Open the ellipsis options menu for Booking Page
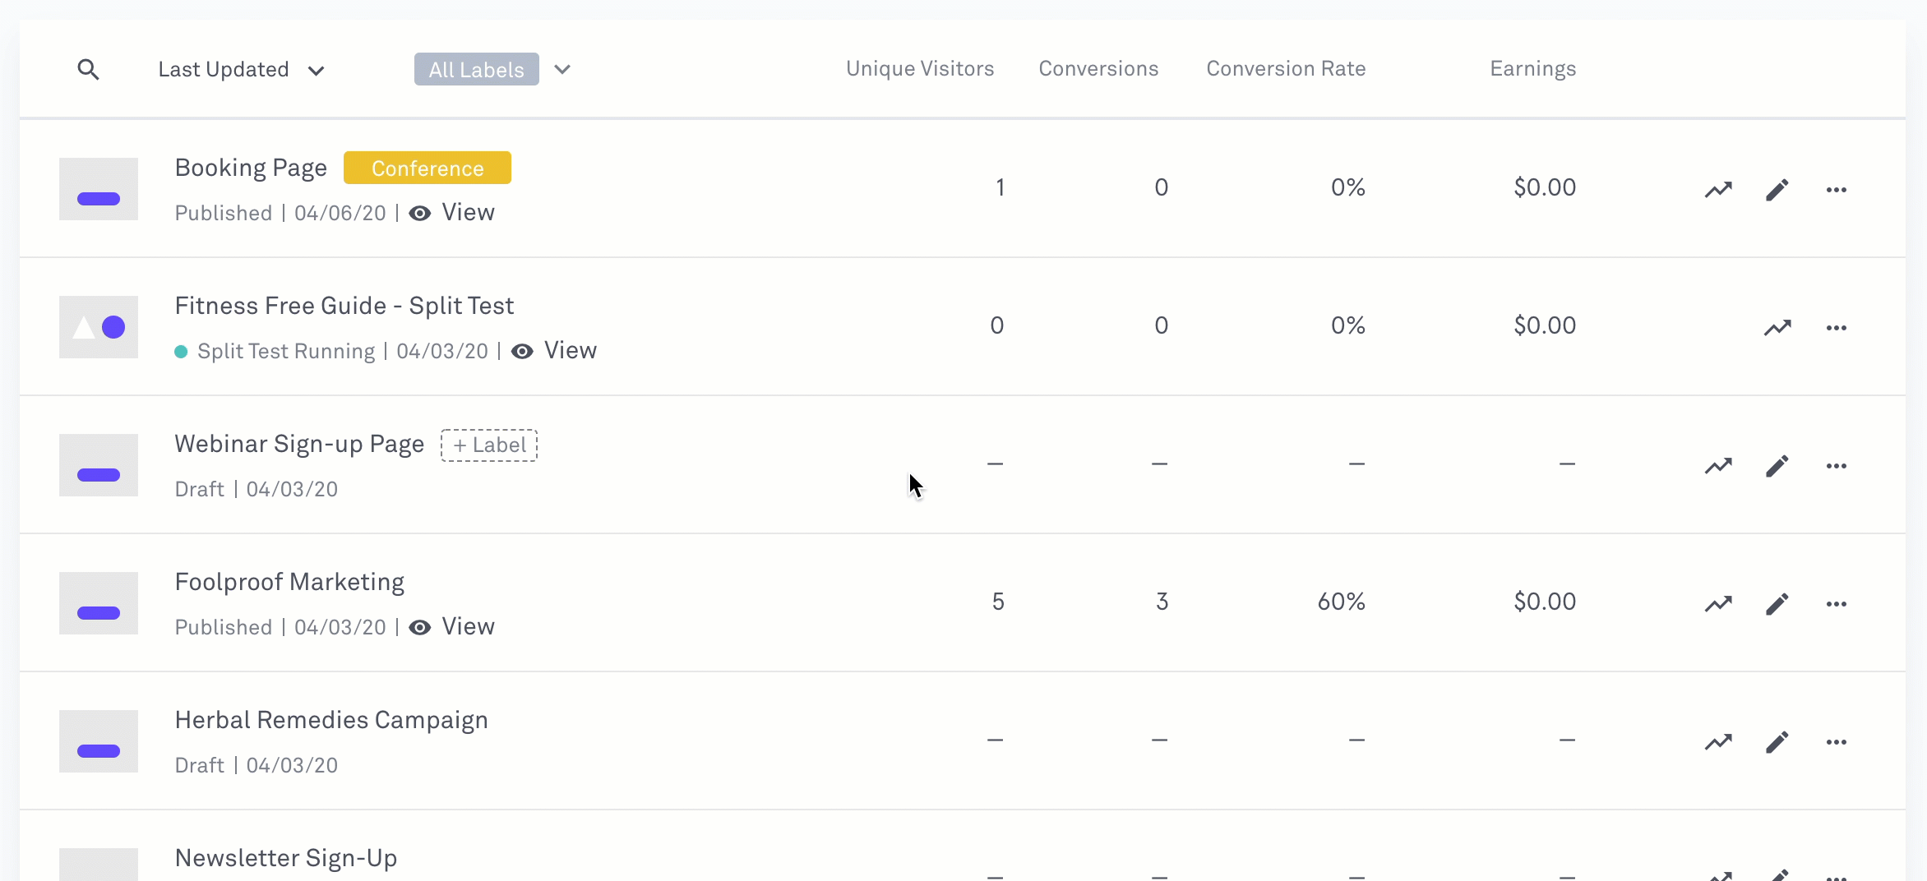Screen dimensions: 1927x881 coord(1837,189)
